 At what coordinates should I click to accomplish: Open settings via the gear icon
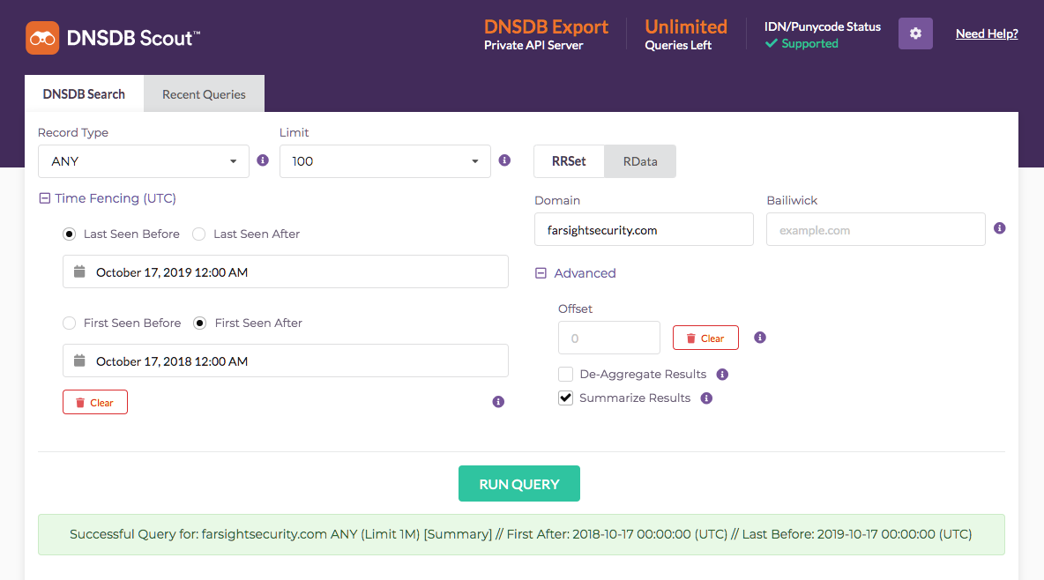point(915,33)
